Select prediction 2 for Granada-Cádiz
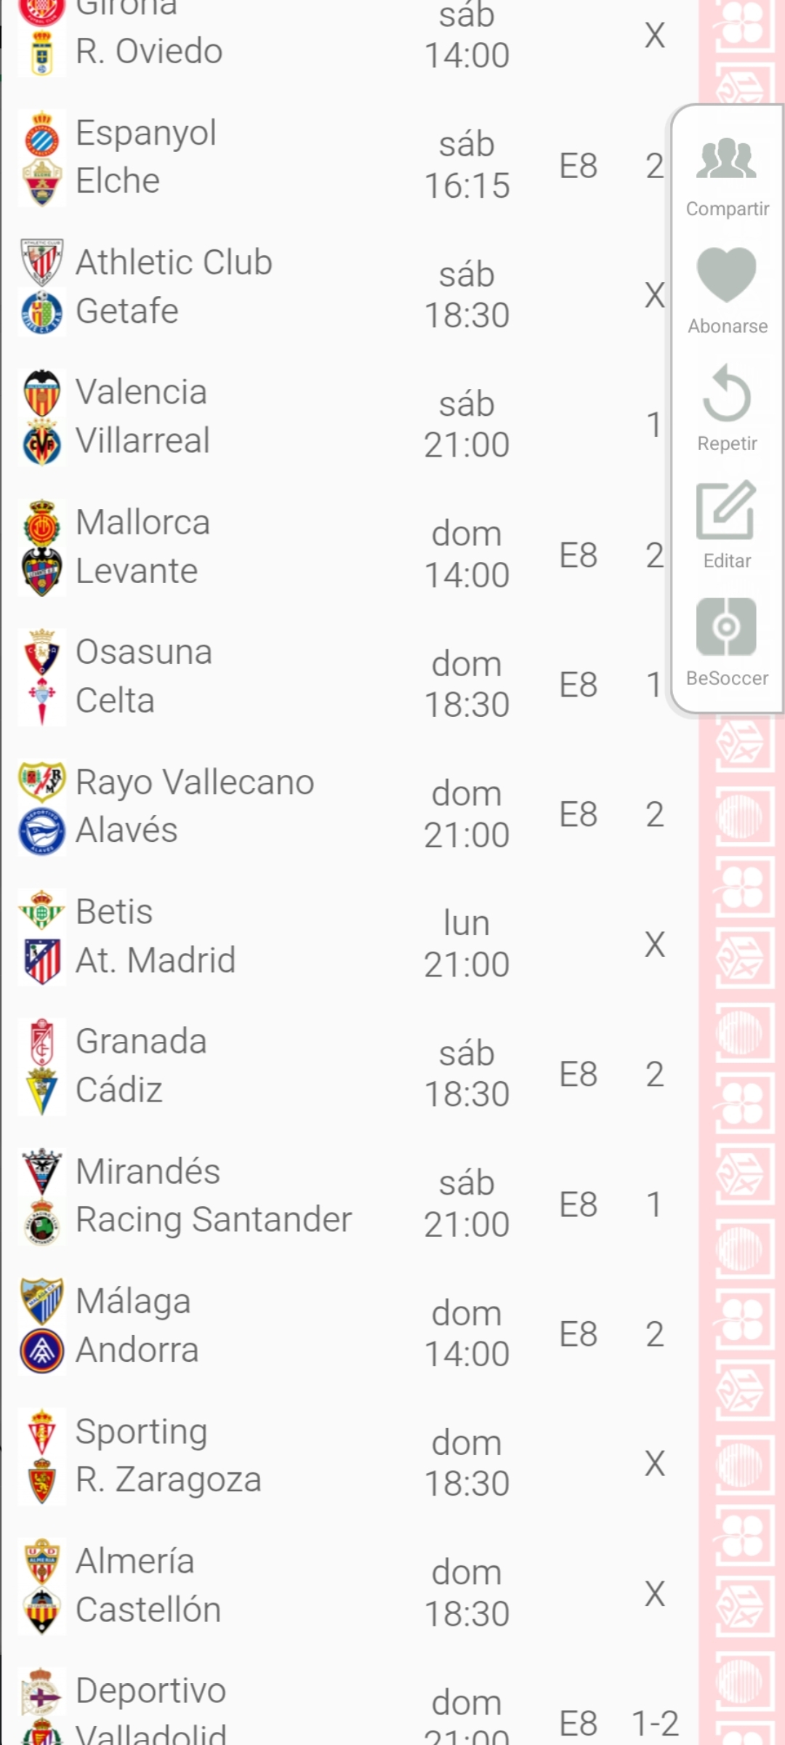The width and height of the screenshot is (785, 1745). [x=654, y=1075]
